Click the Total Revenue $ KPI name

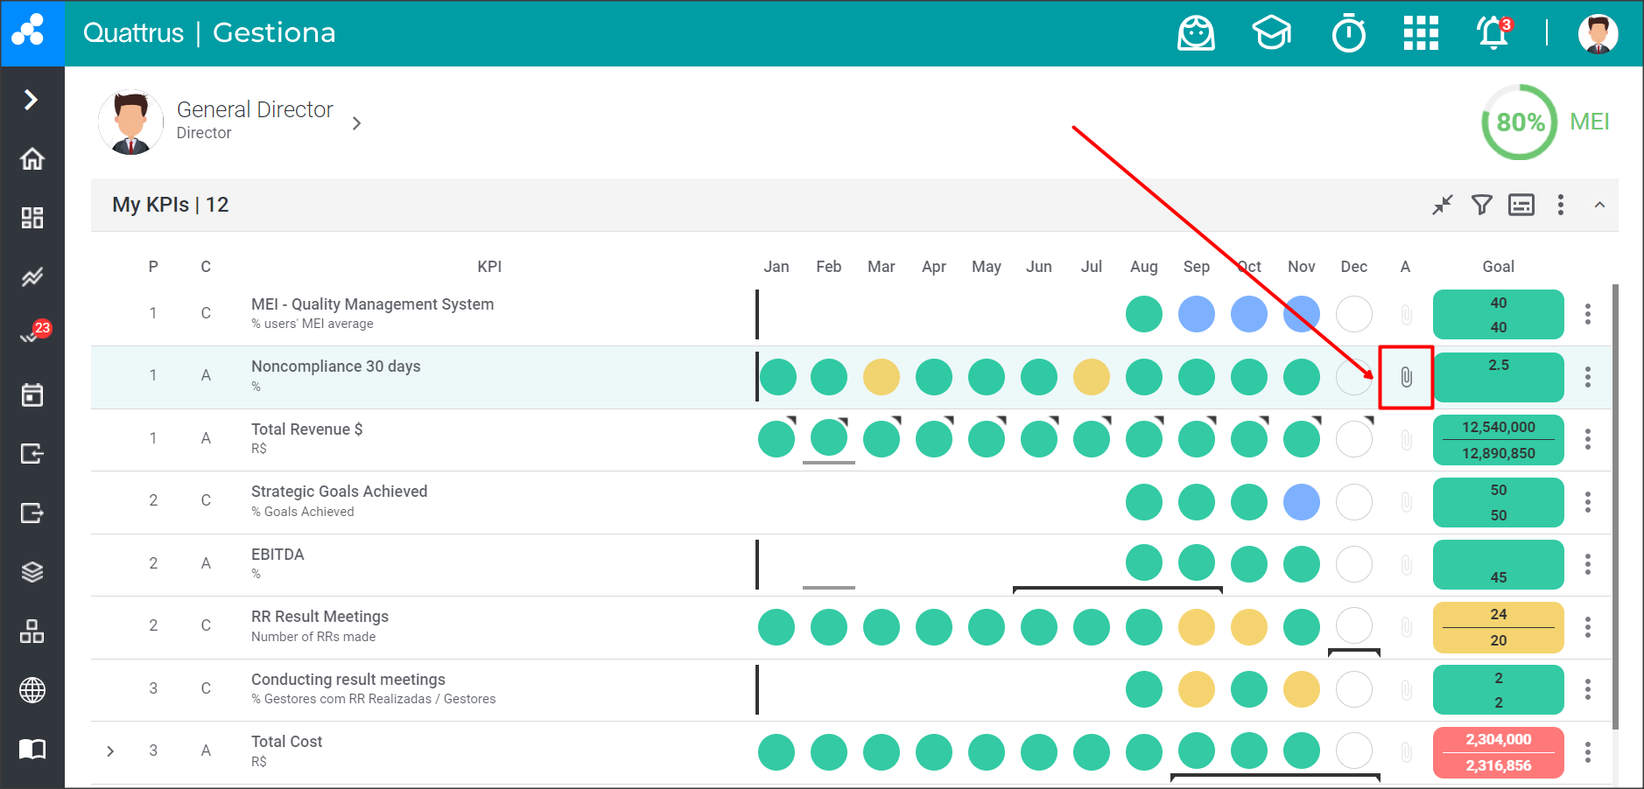pos(306,429)
